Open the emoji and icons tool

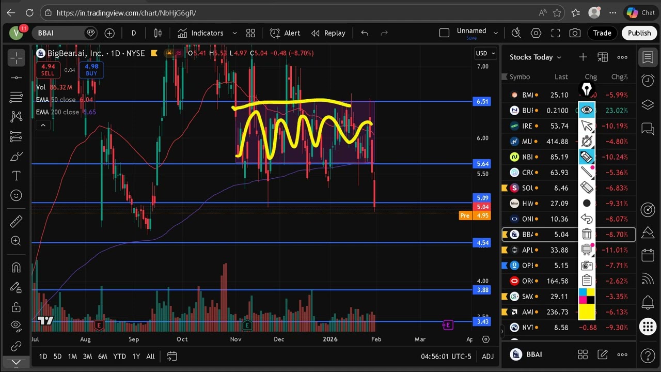(16, 195)
